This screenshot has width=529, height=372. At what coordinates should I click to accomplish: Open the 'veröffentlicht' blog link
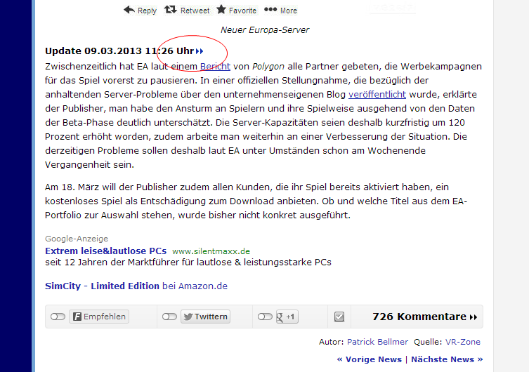[377, 95]
